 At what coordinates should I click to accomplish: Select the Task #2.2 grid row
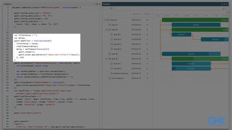[127, 39]
